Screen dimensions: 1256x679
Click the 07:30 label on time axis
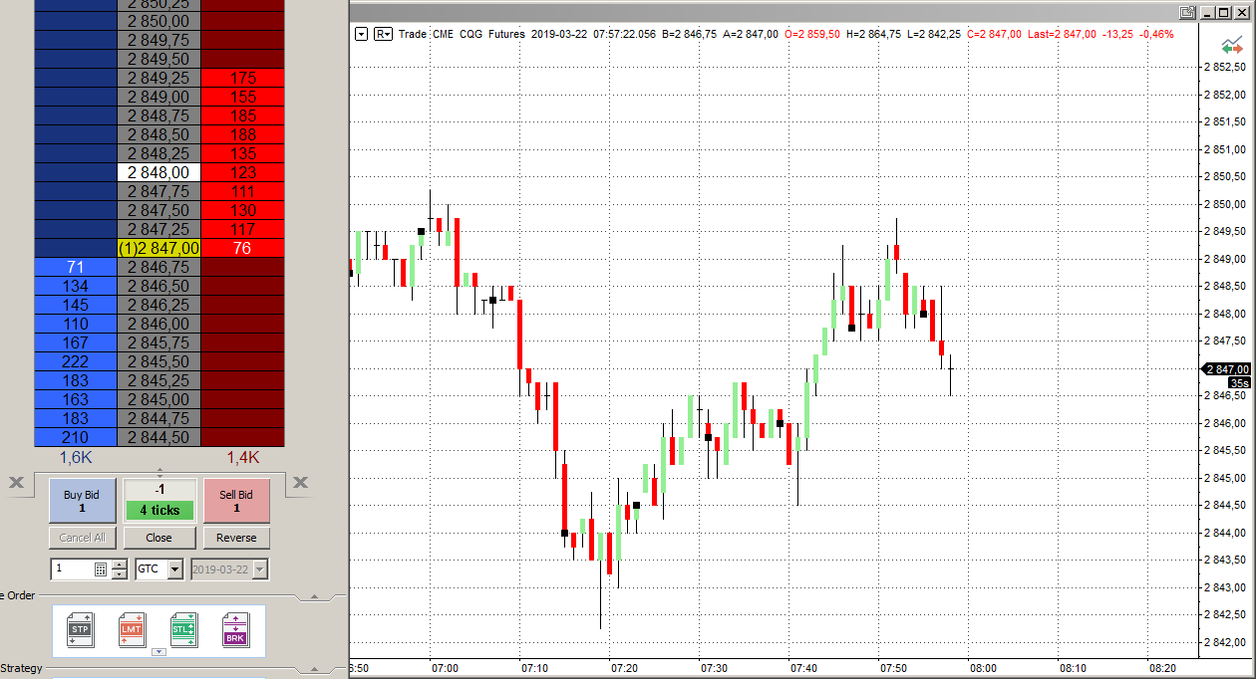click(x=714, y=668)
